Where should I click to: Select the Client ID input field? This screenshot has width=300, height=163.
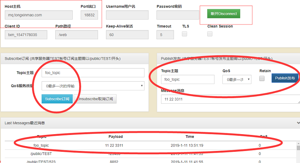(x=26, y=35)
